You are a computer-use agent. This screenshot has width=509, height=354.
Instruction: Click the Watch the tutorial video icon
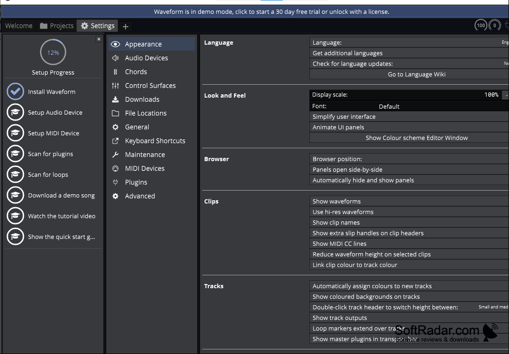[x=15, y=216]
